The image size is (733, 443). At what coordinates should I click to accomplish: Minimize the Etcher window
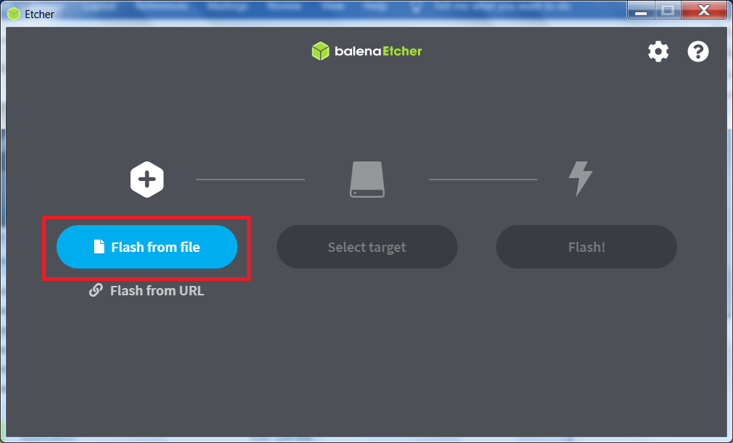point(641,10)
